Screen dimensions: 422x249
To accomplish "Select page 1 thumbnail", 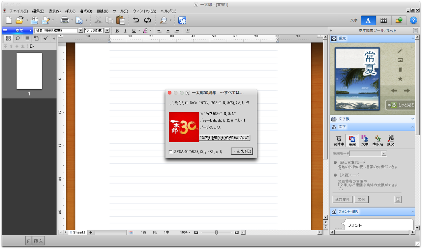I will coord(29,71).
